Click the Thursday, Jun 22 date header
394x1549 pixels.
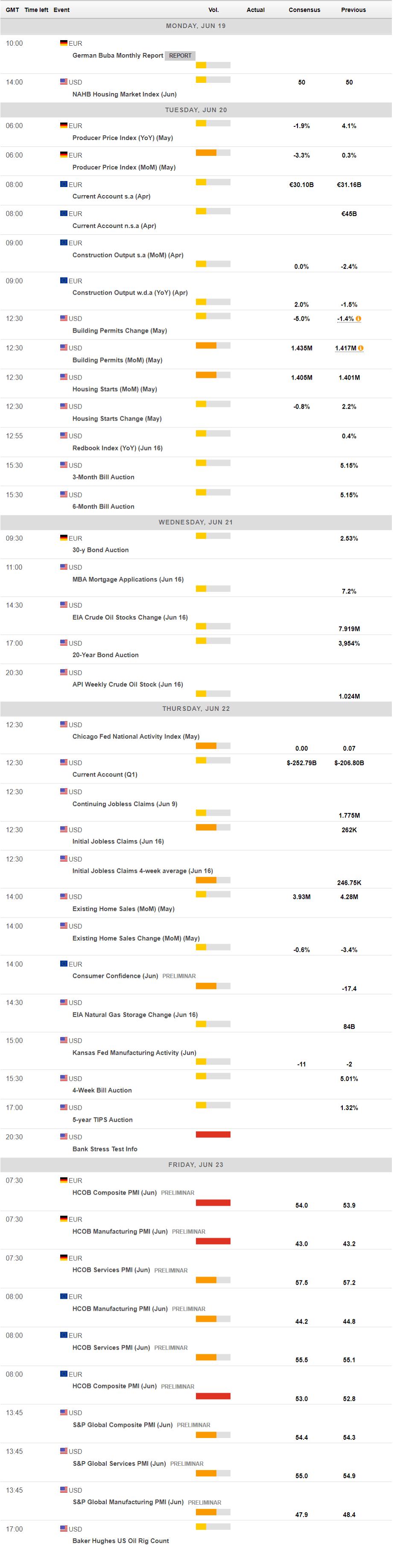(x=196, y=708)
